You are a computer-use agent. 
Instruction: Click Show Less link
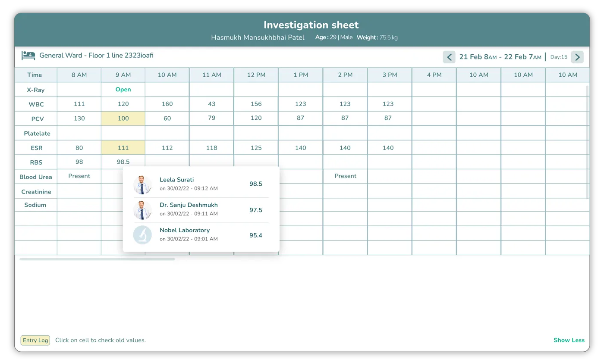pos(569,340)
